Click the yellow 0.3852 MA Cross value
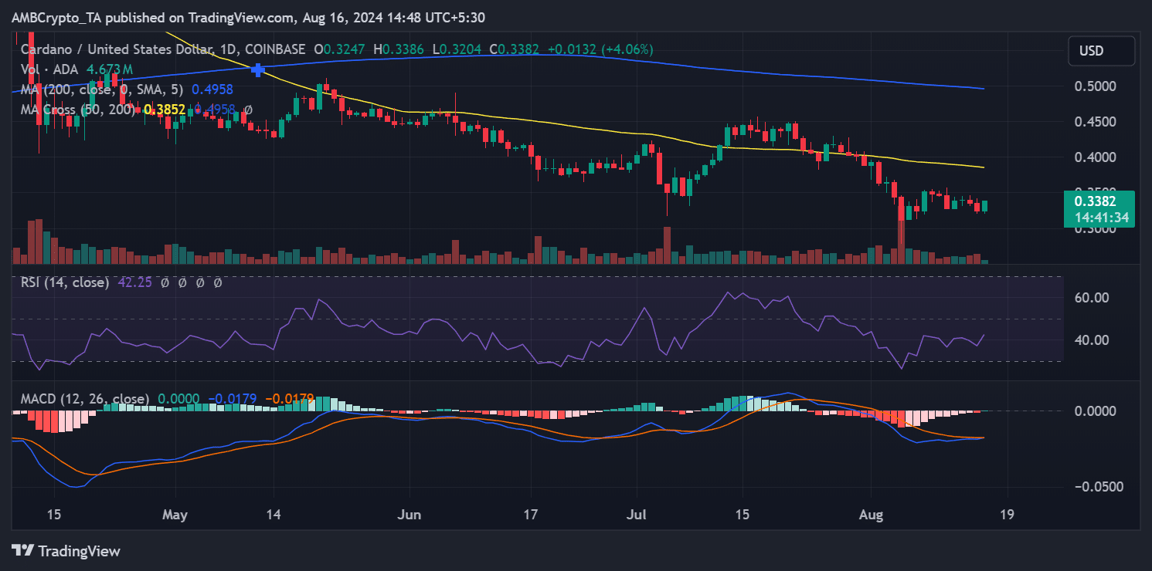The width and height of the screenshot is (1152, 571). pos(165,110)
